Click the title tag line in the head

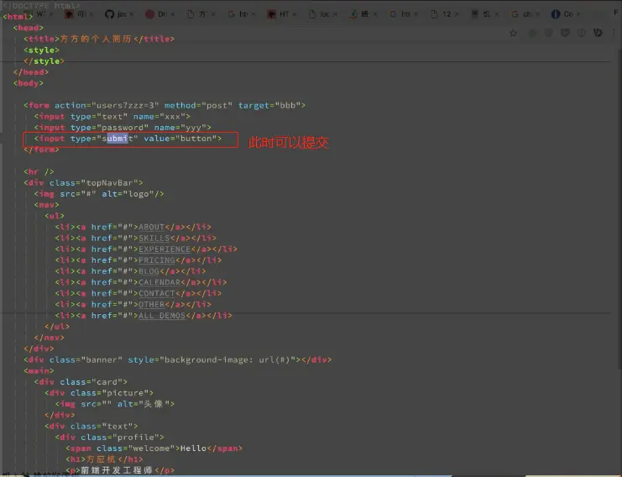point(99,39)
